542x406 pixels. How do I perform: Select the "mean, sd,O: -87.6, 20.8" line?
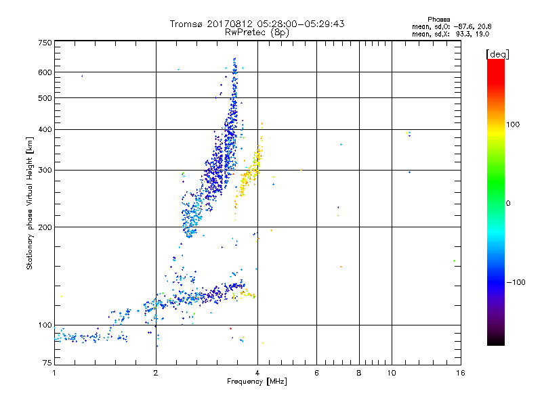(x=451, y=26)
